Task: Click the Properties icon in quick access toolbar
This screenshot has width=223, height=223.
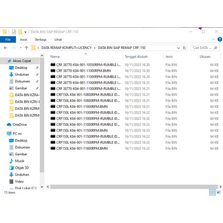Action: (14, 32)
